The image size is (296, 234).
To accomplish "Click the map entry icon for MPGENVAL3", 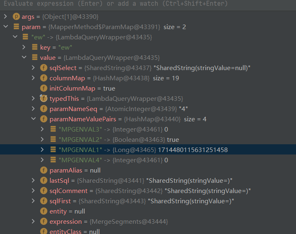I will coord(53,129).
